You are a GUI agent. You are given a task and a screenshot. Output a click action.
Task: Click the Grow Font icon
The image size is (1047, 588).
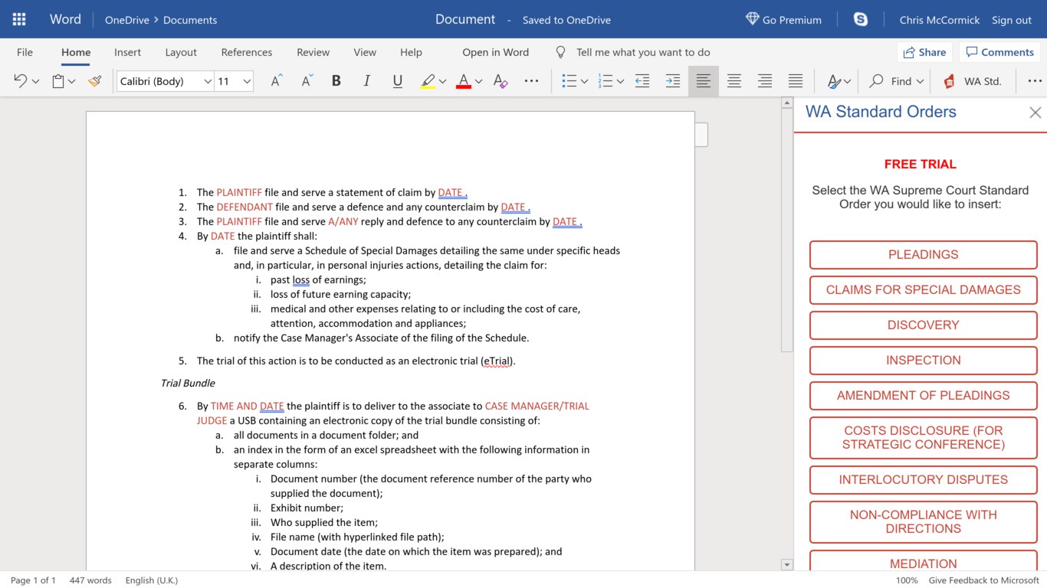pyautogui.click(x=277, y=81)
